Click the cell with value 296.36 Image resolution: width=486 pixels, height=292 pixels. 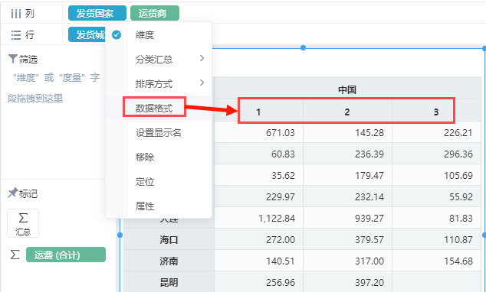pyautogui.click(x=436, y=154)
